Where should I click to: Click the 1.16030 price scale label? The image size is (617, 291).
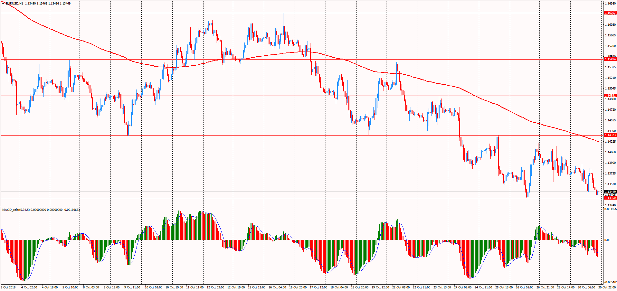[610, 25]
